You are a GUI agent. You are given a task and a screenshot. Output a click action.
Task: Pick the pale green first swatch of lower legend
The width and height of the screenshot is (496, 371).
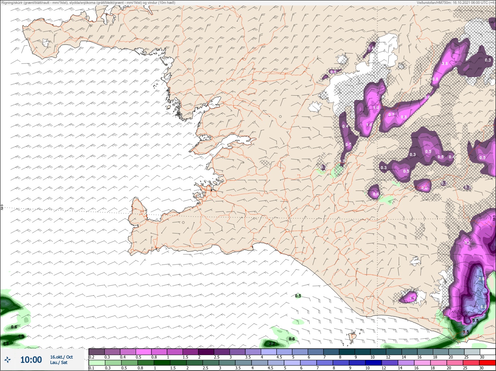[97, 362]
